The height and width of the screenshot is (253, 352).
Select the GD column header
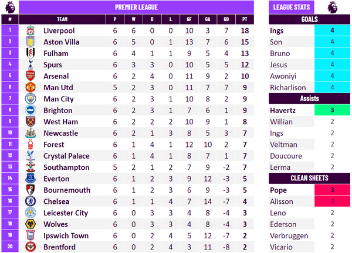click(x=226, y=19)
